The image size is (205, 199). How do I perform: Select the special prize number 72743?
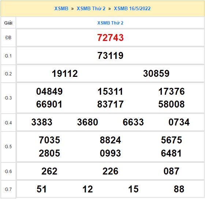point(110,38)
